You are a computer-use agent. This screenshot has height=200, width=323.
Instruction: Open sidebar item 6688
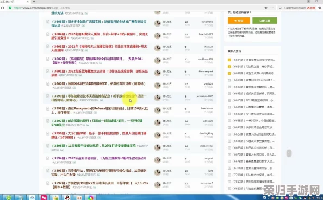click(x=254, y=121)
